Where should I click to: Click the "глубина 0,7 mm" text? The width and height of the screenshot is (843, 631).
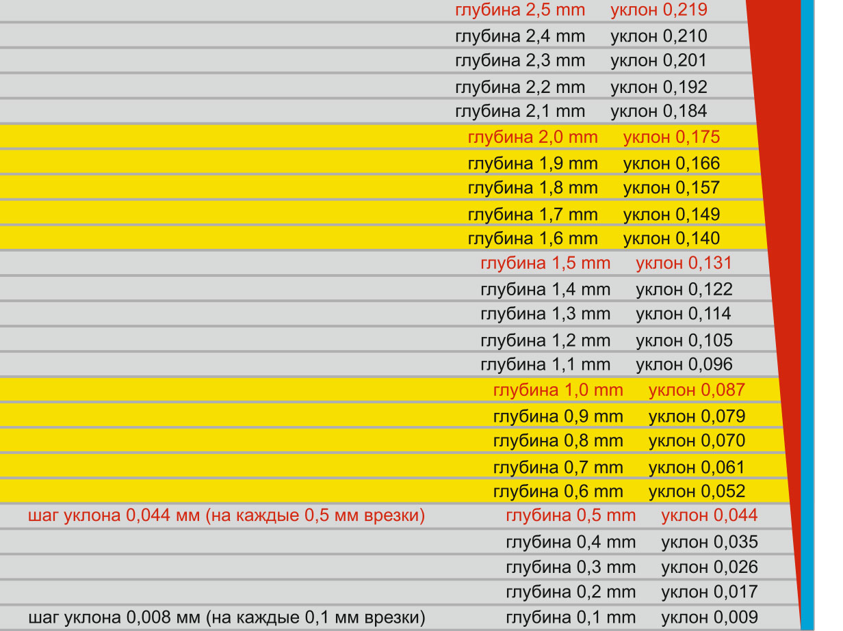click(558, 468)
